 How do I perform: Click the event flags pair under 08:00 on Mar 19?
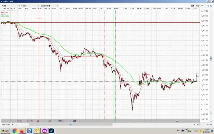tap(61, 121)
